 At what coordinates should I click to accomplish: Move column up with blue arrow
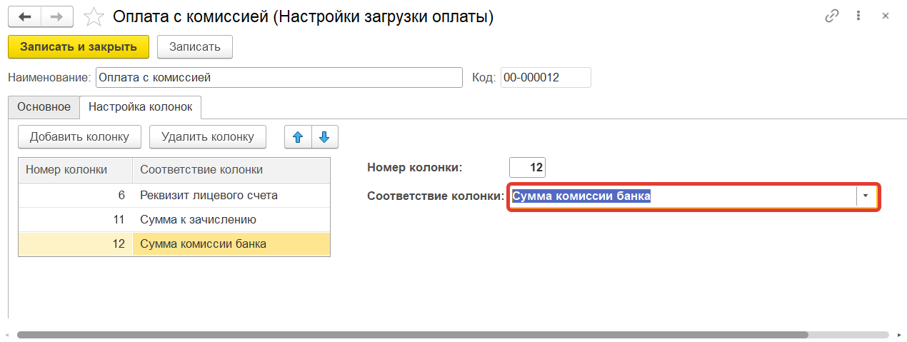click(298, 136)
